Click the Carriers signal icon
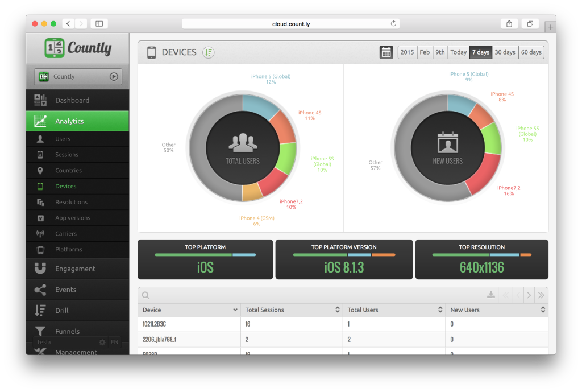This screenshot has height=392, width=582. [41, 233]
